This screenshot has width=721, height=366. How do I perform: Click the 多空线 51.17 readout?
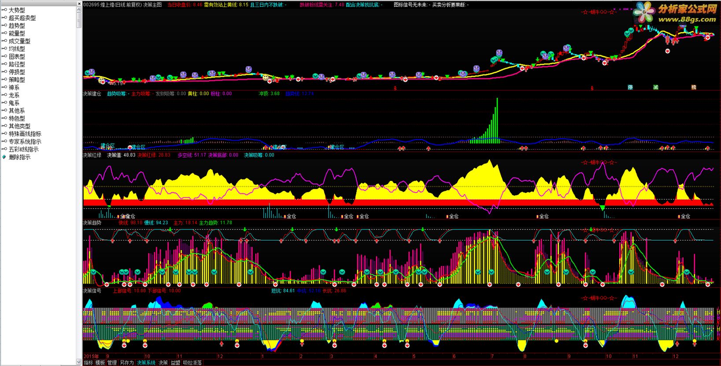pyautogui.click(x=192, y=155)
